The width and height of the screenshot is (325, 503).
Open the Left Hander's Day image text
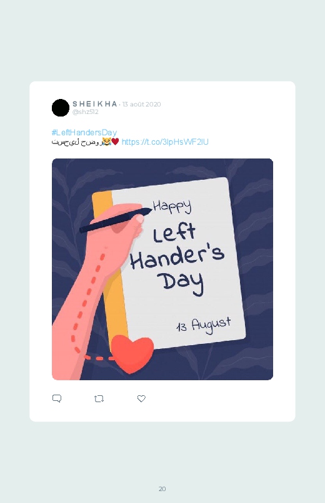pyautogui.click(x=177, y=259)
